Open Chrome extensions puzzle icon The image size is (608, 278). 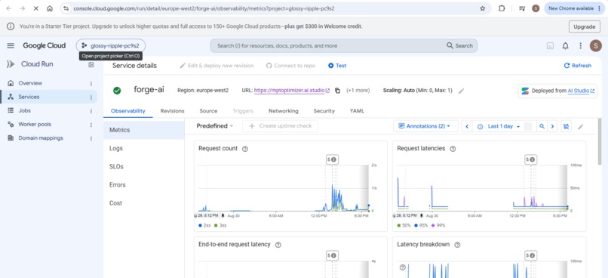point(502,8)
